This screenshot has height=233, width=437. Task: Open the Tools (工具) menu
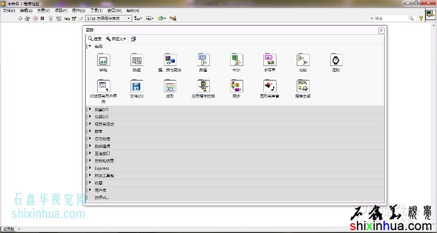(96, 10)
